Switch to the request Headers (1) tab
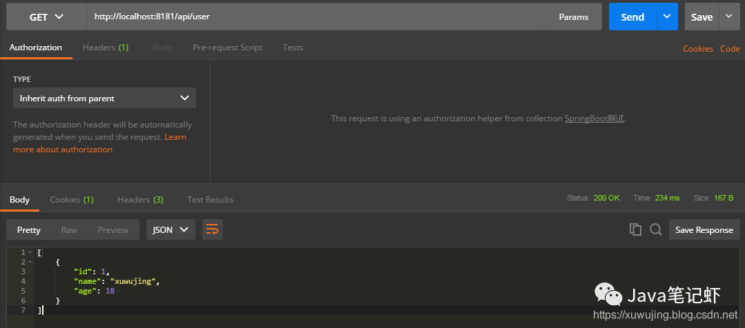Image resolution: width=745 pixels, height=328 pixels. (x=106, y=48)
